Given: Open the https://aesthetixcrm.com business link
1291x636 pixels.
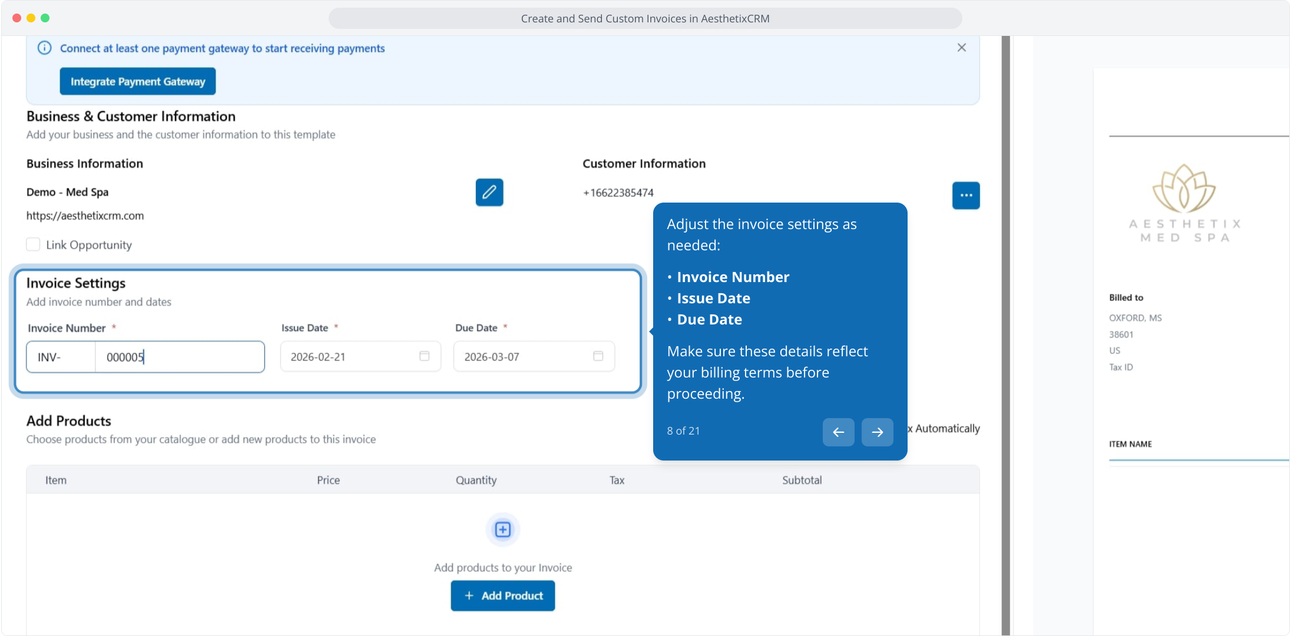Looking at the screenshot, I should (x=85, y=216).
